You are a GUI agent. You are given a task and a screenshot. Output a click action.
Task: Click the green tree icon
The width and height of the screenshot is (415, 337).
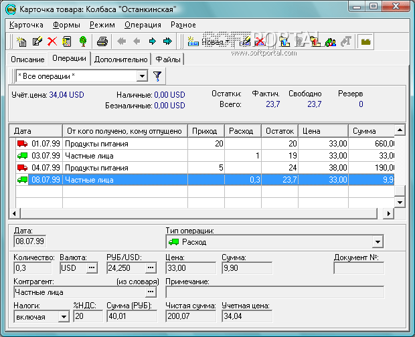pos(82,41)
